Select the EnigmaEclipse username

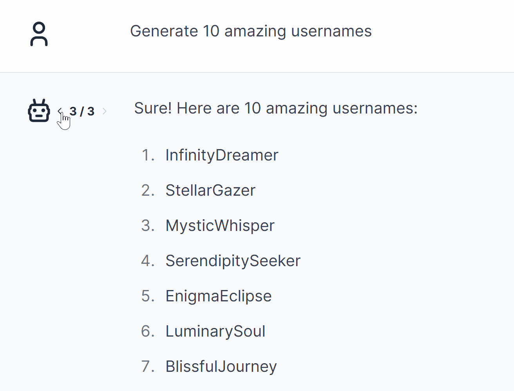click(218, 296)
